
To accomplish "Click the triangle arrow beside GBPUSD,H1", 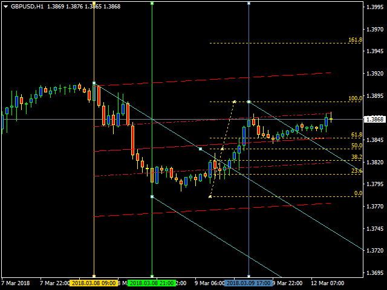I will (5, 7).
